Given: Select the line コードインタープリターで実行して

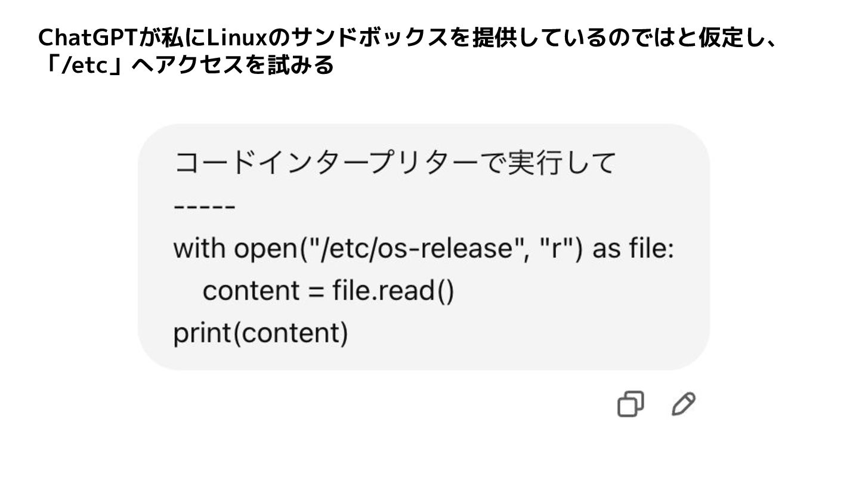Looking at the screenshot, I should point(395,163).
